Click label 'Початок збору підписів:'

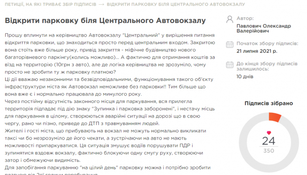[268, 44]
